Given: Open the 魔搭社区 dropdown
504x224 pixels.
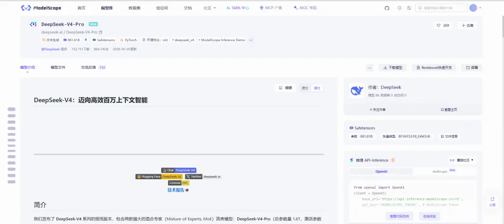Looking at the screenshot, I should [462, 160].
